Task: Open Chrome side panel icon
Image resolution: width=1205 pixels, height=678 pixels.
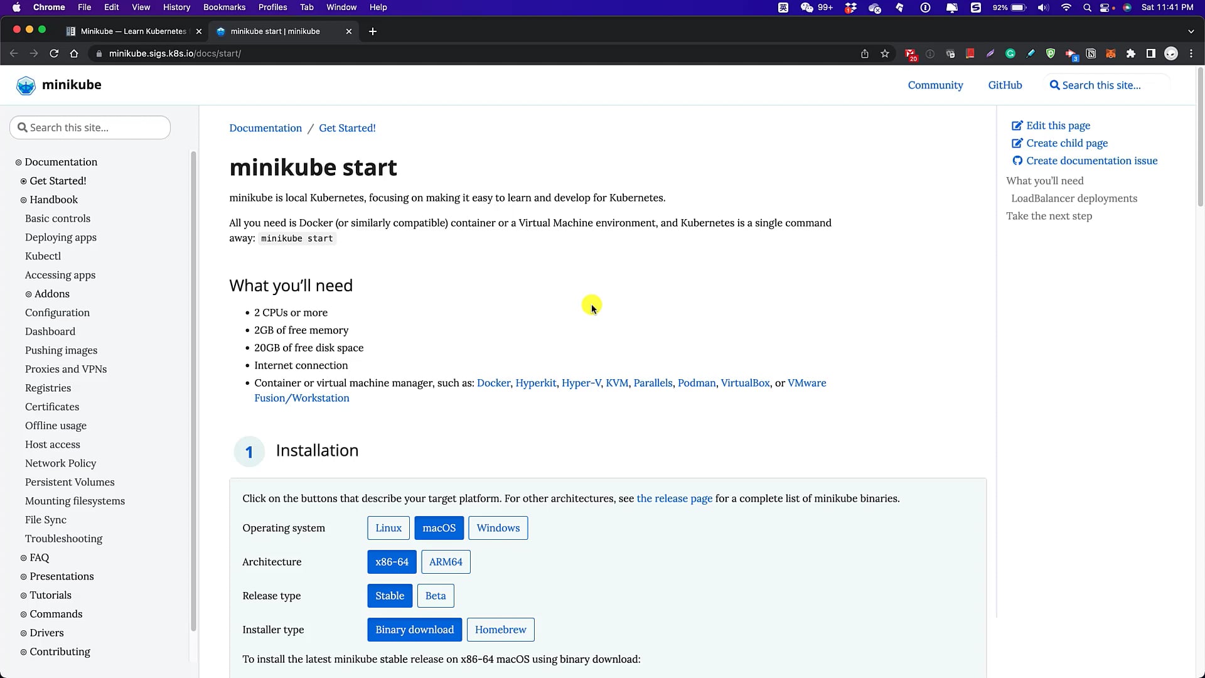Action: pyautogui.click(x=1150, y=53)
